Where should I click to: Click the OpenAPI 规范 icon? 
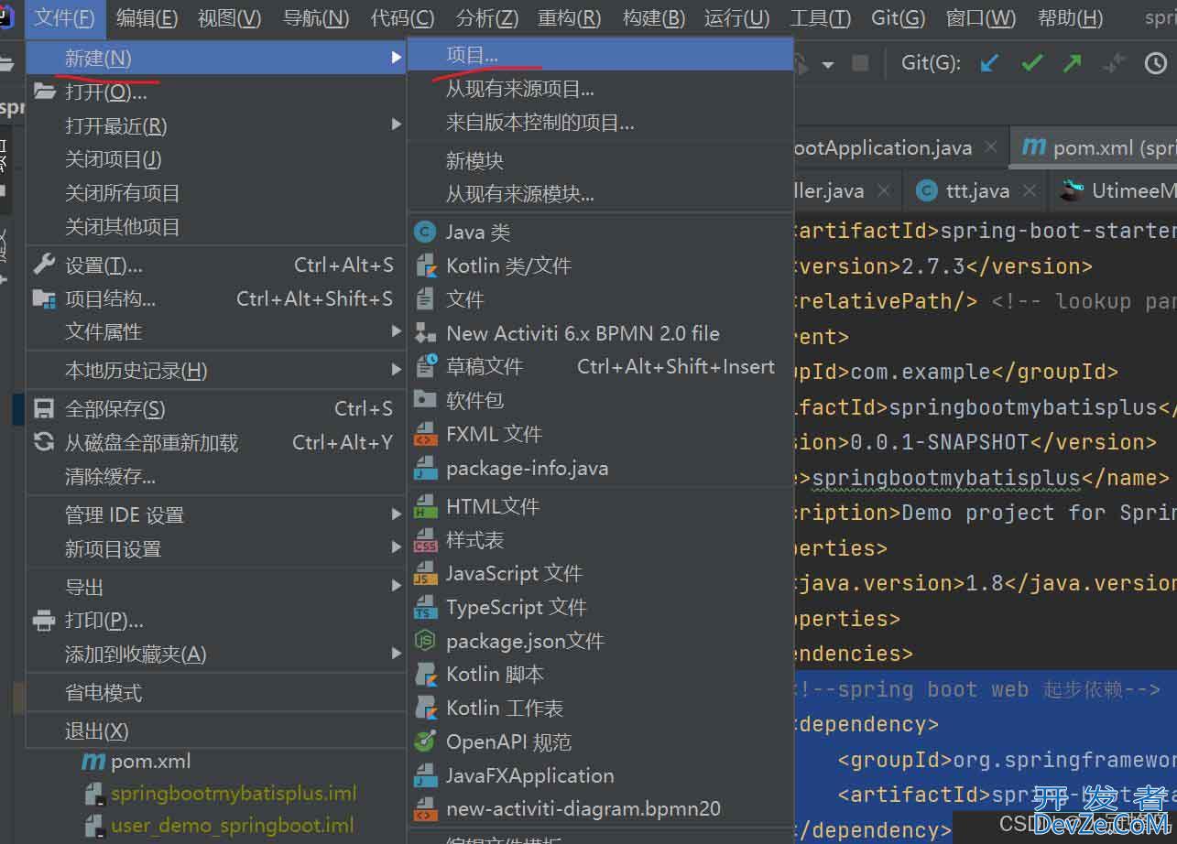(425, 741)
